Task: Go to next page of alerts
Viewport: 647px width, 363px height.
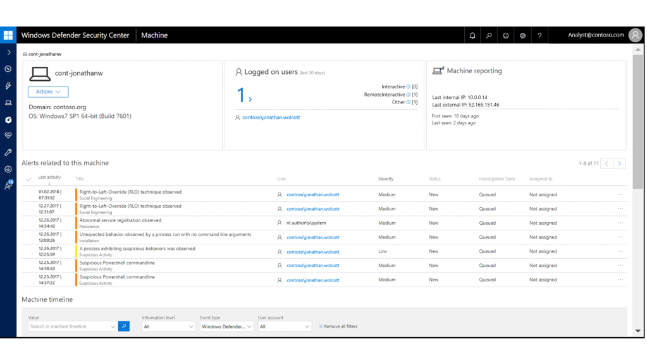Action: coord(620,164)
